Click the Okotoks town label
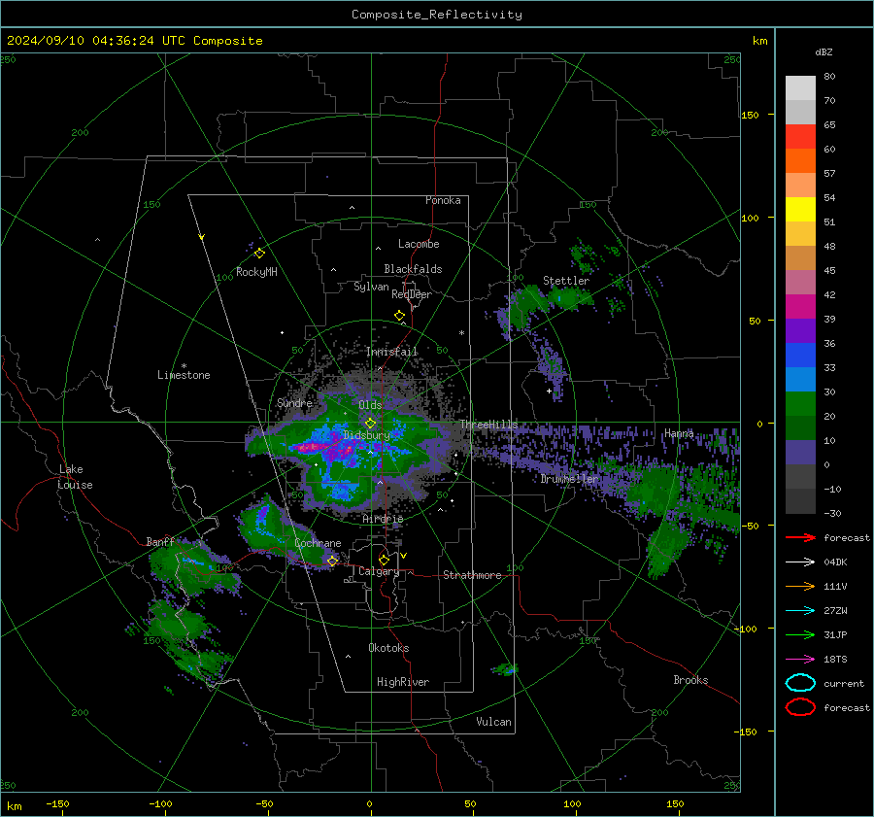This screenshot has height=817, width=874. pos(388,648)
